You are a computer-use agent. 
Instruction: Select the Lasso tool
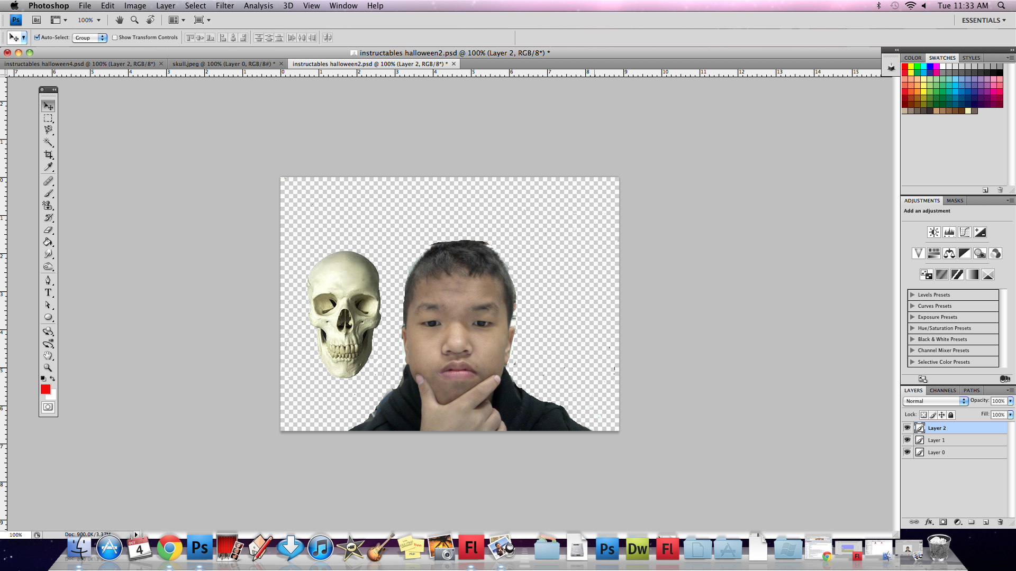pyautogui.click(x=48, y=130)
